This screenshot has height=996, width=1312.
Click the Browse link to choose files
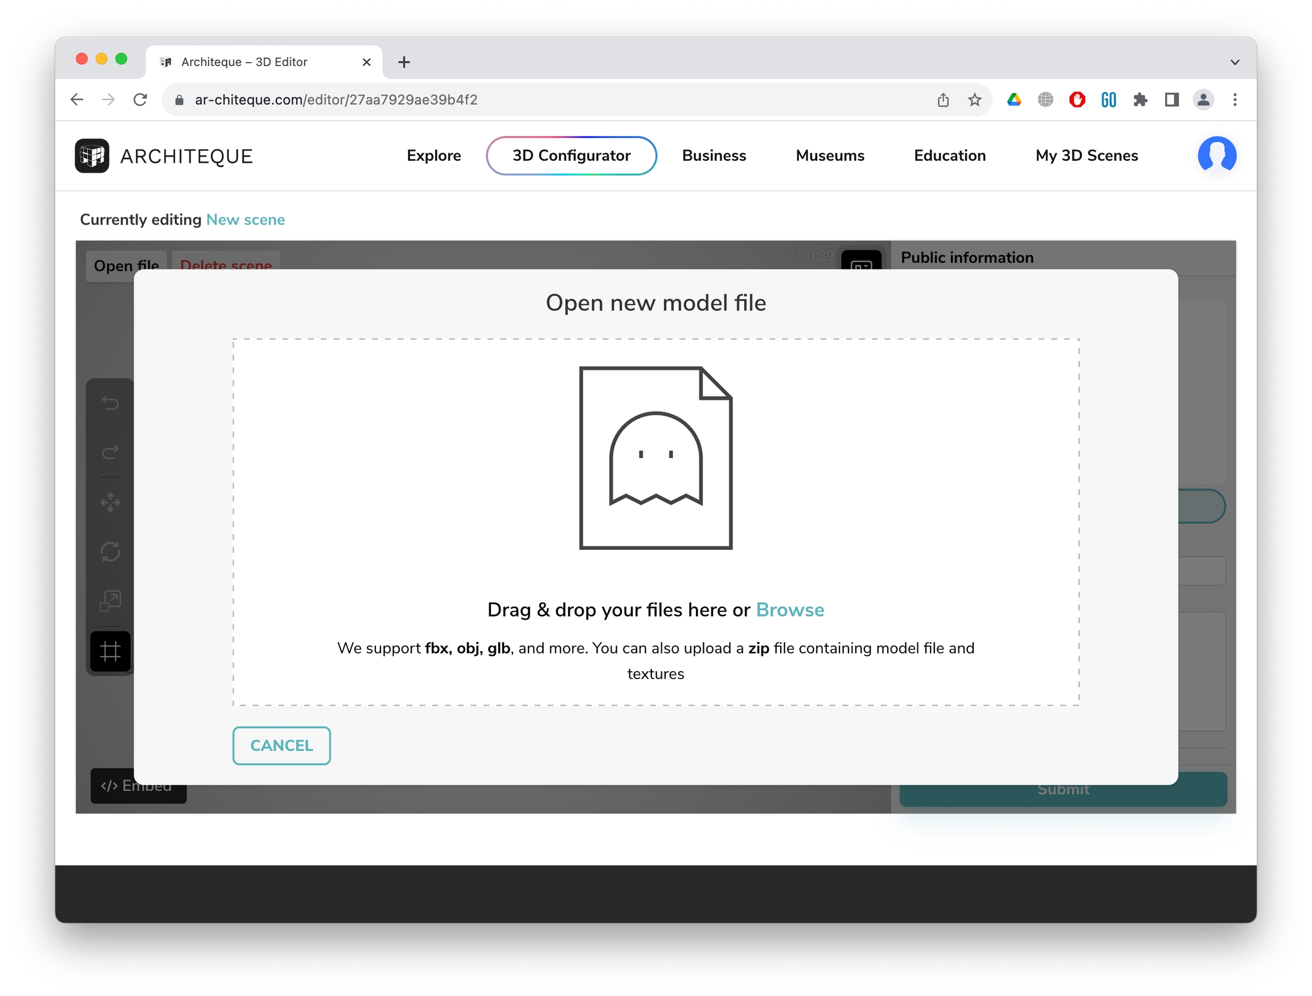(x=789, y=610)
